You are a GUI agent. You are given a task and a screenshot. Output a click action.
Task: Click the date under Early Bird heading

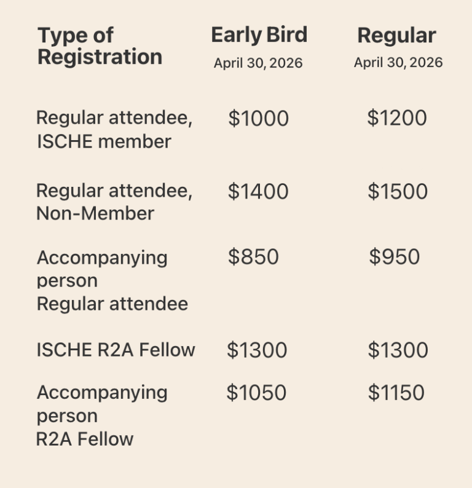[x=258, y=63]
